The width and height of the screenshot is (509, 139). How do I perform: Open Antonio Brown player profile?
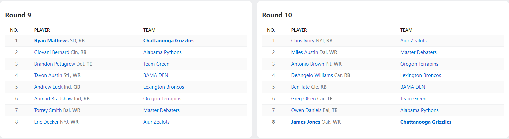[307, 64]
